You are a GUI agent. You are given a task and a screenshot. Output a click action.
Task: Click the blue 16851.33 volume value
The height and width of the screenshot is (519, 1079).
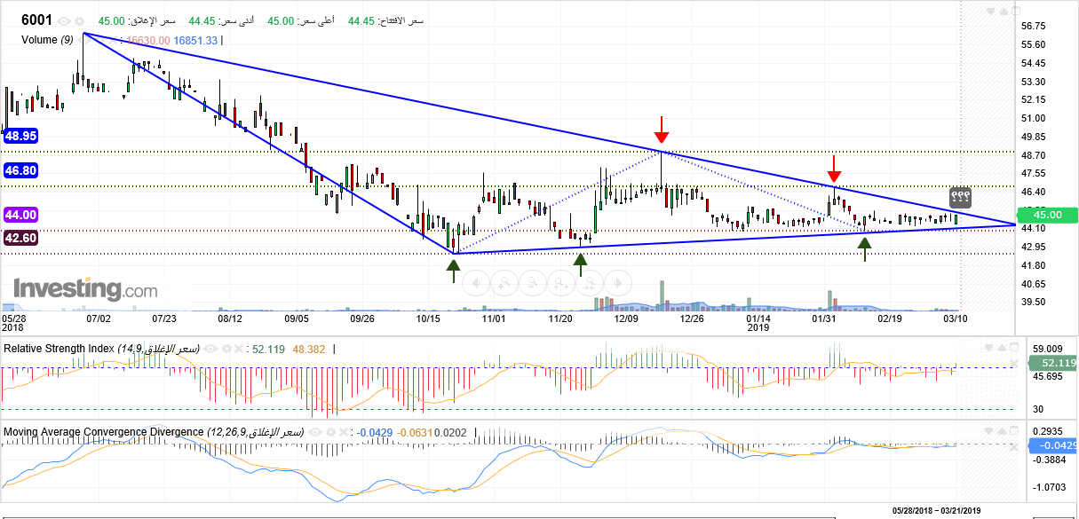(x=196, y=40)
